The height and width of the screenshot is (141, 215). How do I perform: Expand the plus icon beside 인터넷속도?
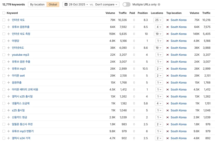coord(9,48)
